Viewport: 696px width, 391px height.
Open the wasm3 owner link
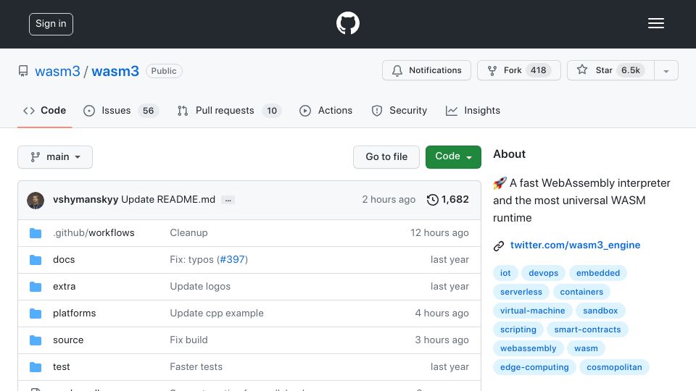point(58,72)
